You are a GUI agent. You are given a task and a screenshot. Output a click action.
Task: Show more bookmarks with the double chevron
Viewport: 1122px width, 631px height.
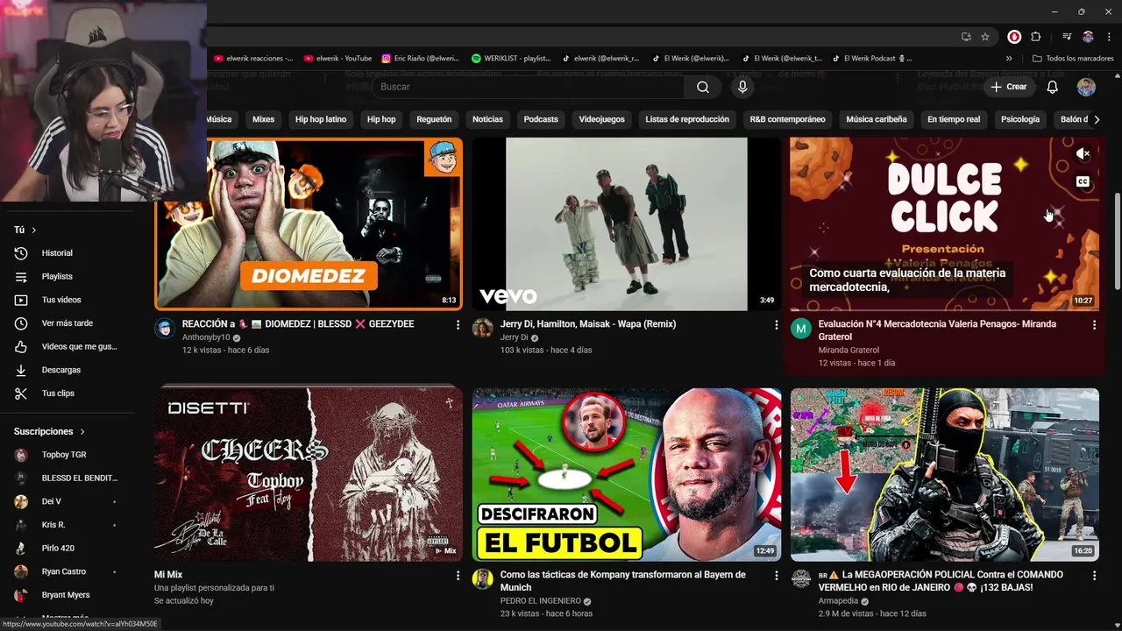tap(1009, 59)
